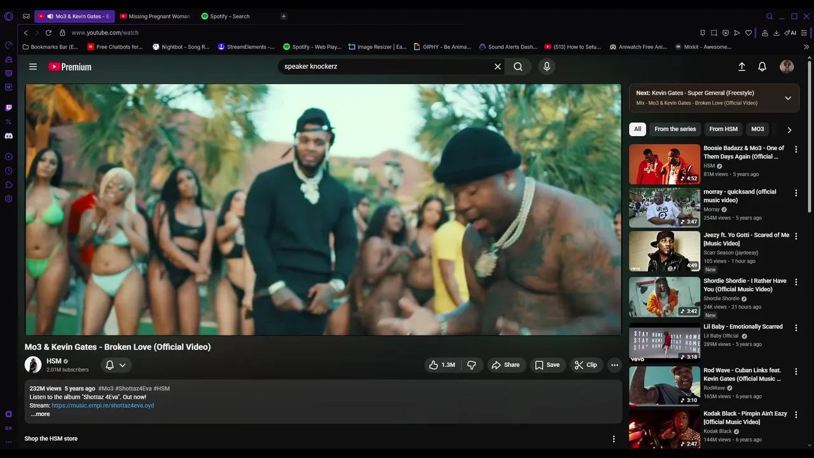Viewport: 814px width, 458px height.
Task: Open site security padlock info
Action: coord(62,32)
